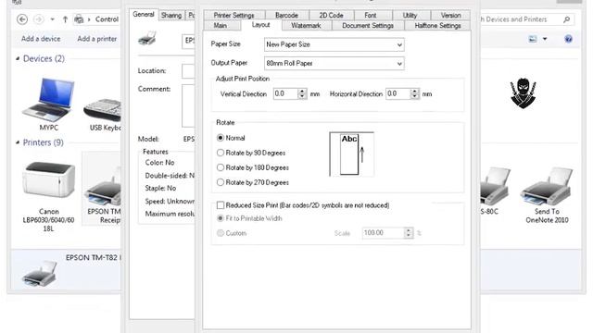Click the search magnifier icon
Viewport: 593px width, 333px height.
click(x=566, y=19)
